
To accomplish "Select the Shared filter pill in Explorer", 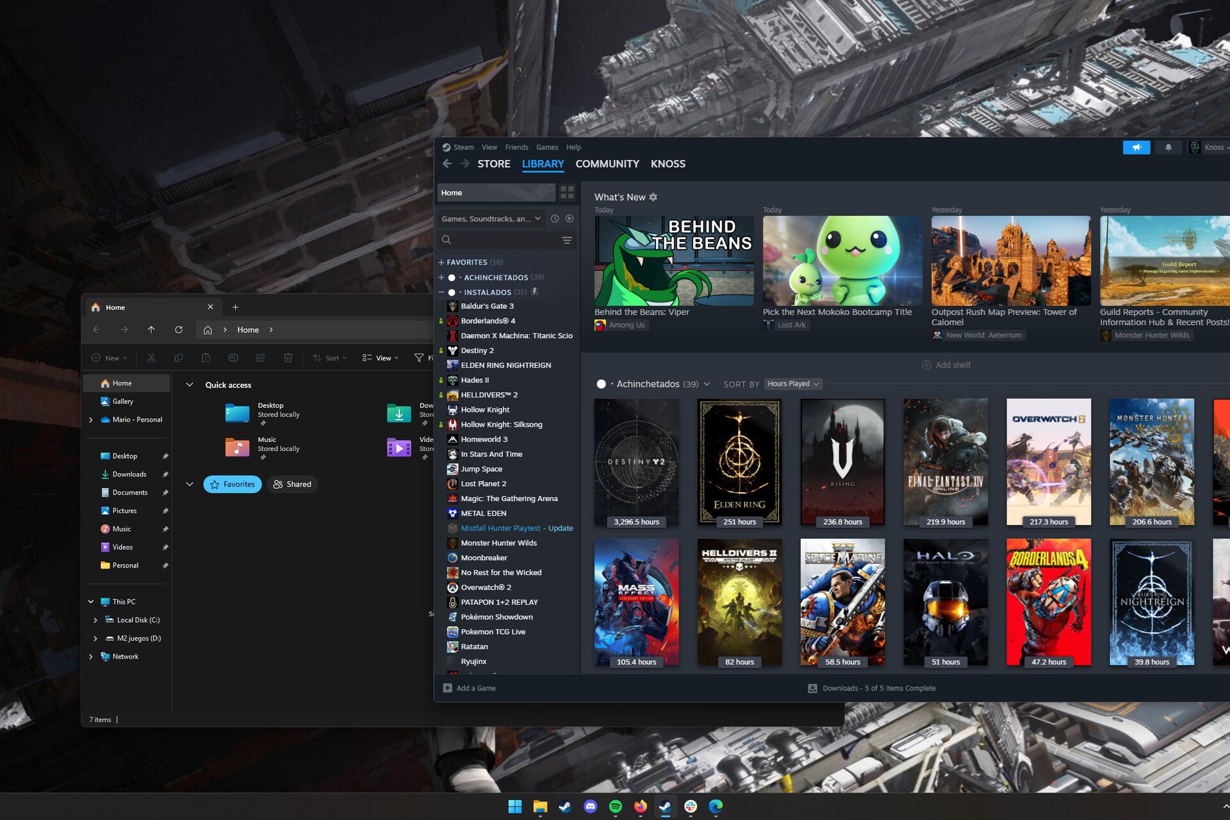I will pyautogui.click(x=292, y=484).
